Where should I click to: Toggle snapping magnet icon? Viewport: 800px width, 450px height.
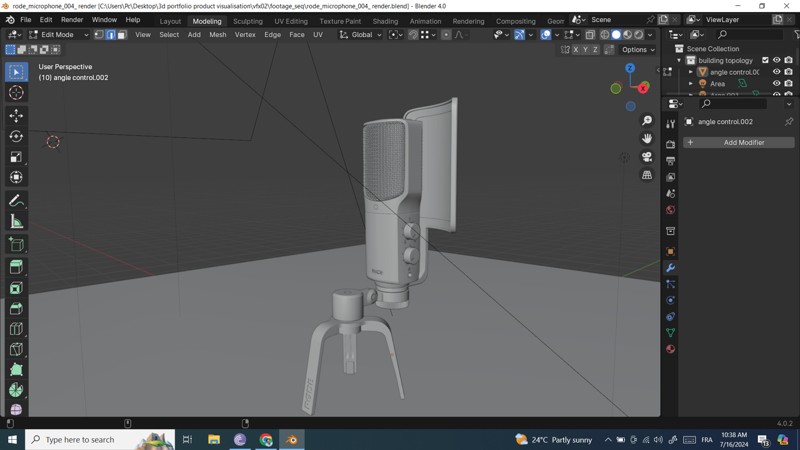coord(413,35)
